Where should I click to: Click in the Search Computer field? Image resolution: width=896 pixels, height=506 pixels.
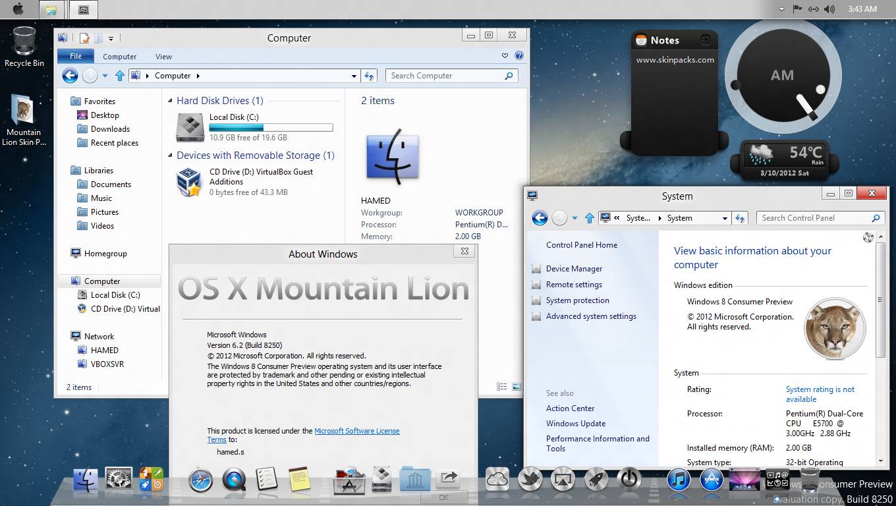451,76
